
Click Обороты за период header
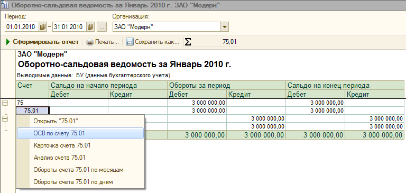[x=227, y=86]
